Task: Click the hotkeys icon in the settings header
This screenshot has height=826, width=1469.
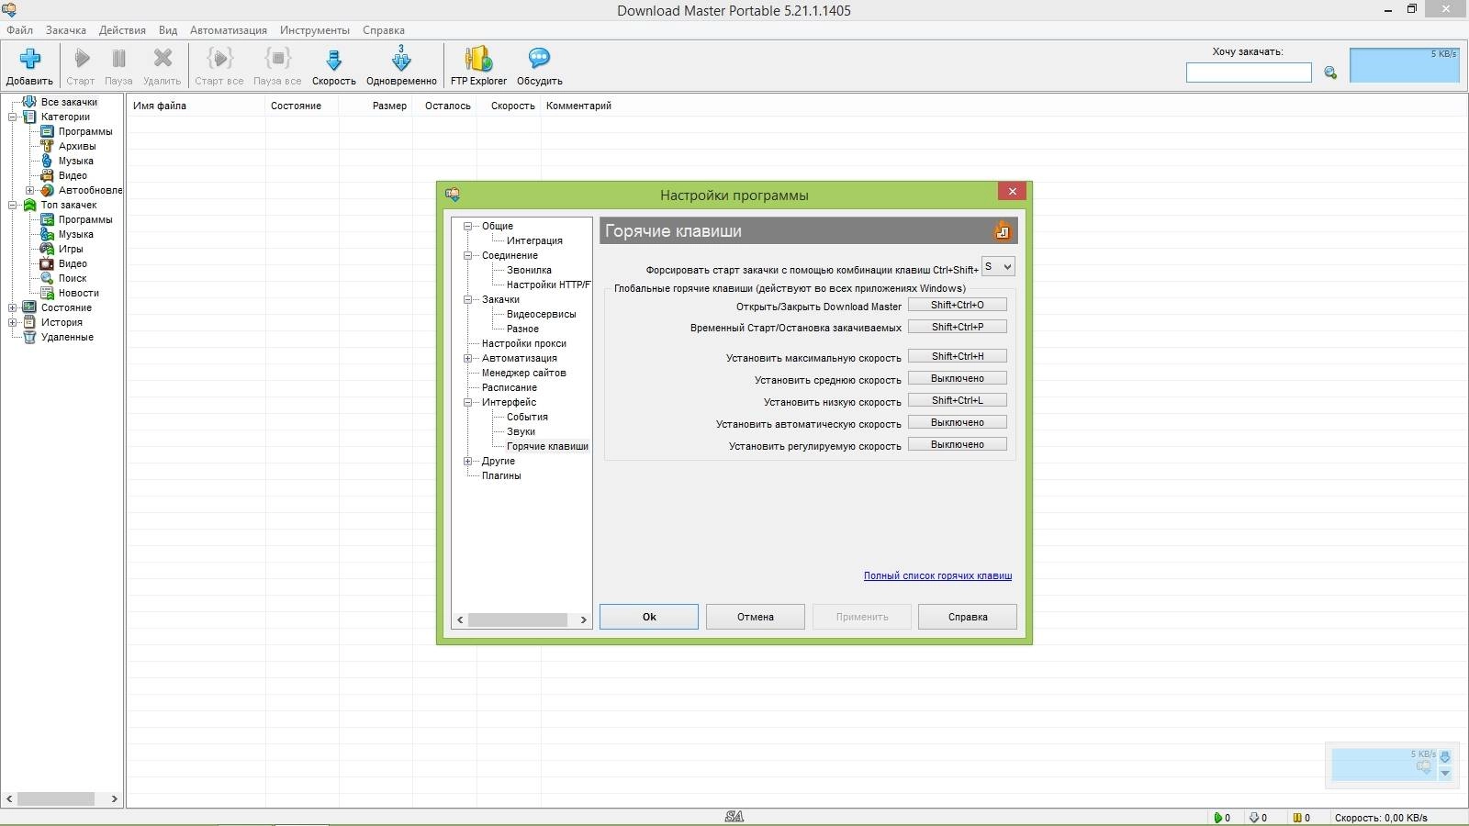Action: [1003, 231]
